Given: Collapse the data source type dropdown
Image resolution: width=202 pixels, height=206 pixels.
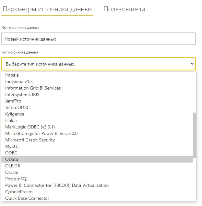Looking at the screenshot, I should [99, 64].
